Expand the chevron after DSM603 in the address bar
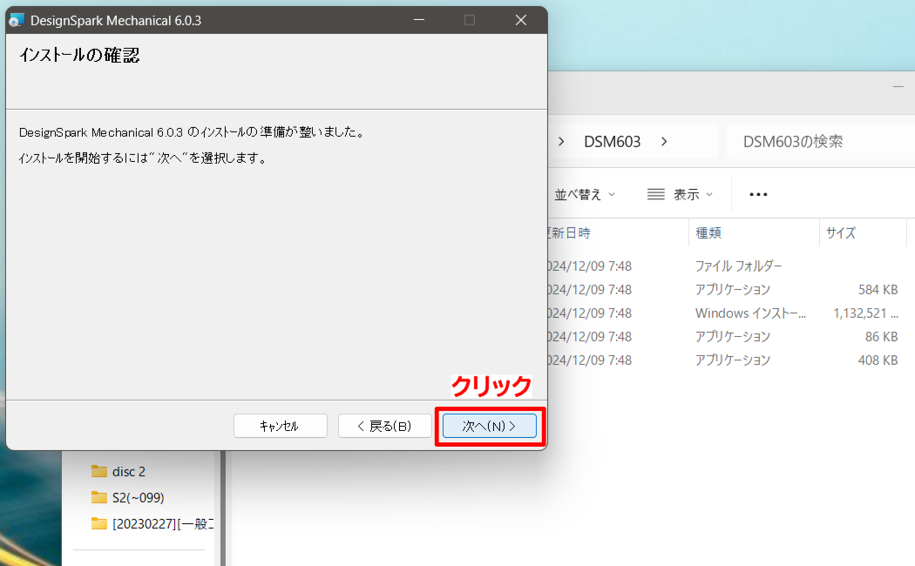 click(x=664, y=142)
